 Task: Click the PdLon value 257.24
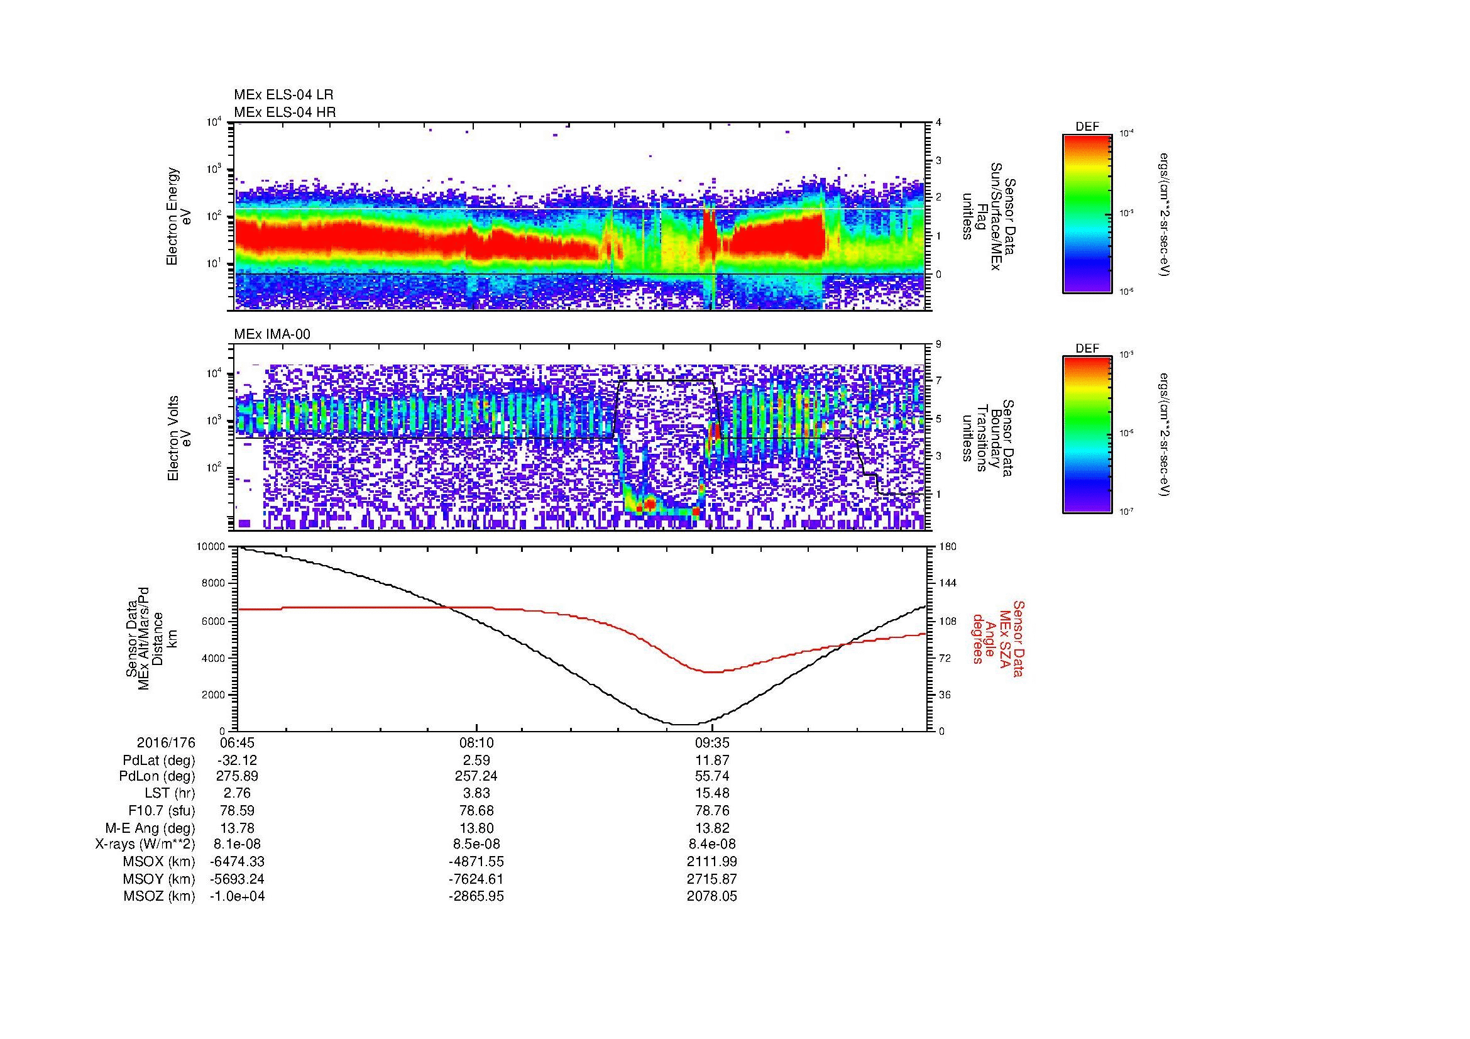(476, 776)
